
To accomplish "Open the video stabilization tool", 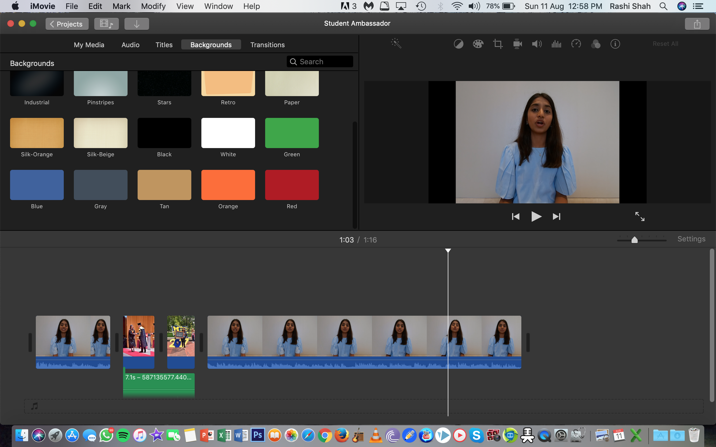I will pos(517,44).
